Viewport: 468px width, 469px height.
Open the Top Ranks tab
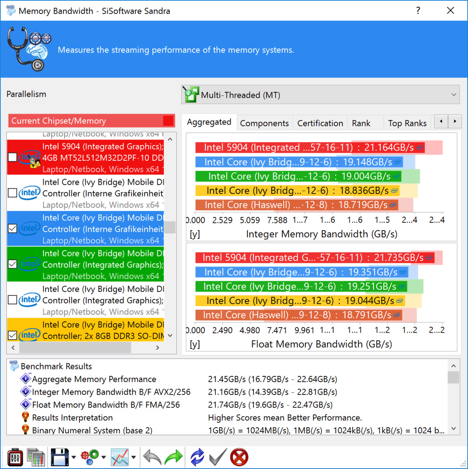[x=407, y=123]
